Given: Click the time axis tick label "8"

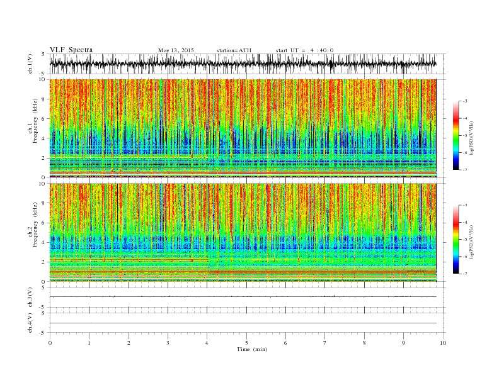Looking at the screenshot, I should (x=364, y=343).
